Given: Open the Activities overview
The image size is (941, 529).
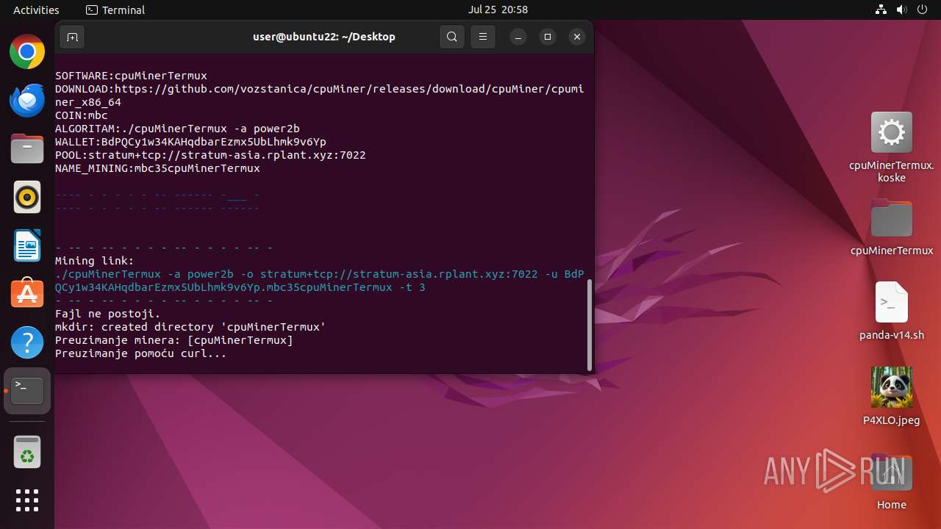Looking at the screenshot, I should (36, 10).
